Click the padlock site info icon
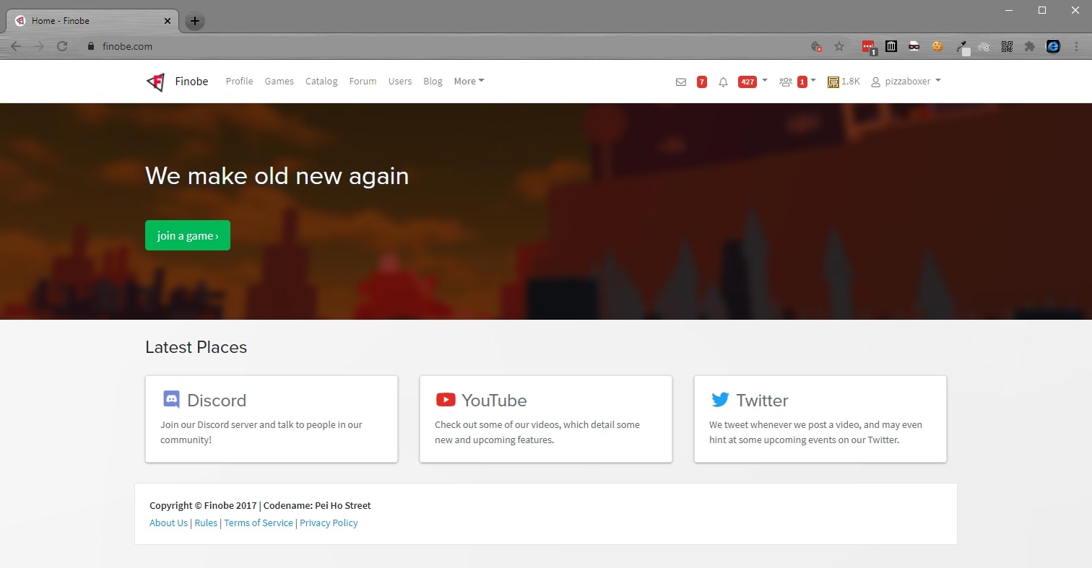 coord(90,46)
